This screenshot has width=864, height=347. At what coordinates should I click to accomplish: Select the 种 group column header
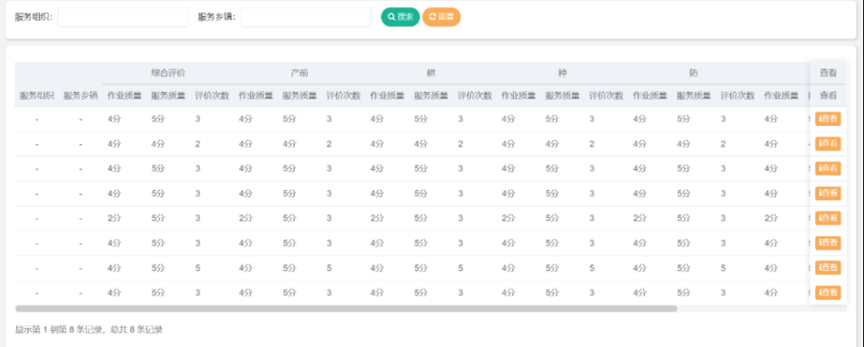pyautogui.click(x=562, y=73)
